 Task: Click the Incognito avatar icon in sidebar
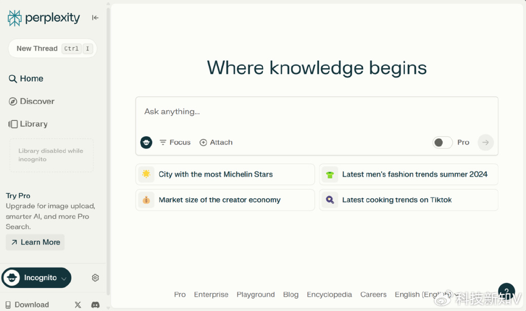pos(12,278)
